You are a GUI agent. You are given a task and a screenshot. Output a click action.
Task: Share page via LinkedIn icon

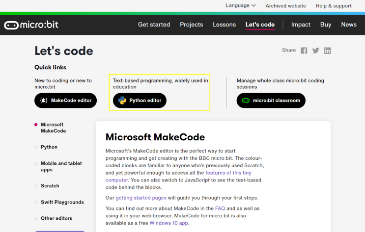click(328, 51)
